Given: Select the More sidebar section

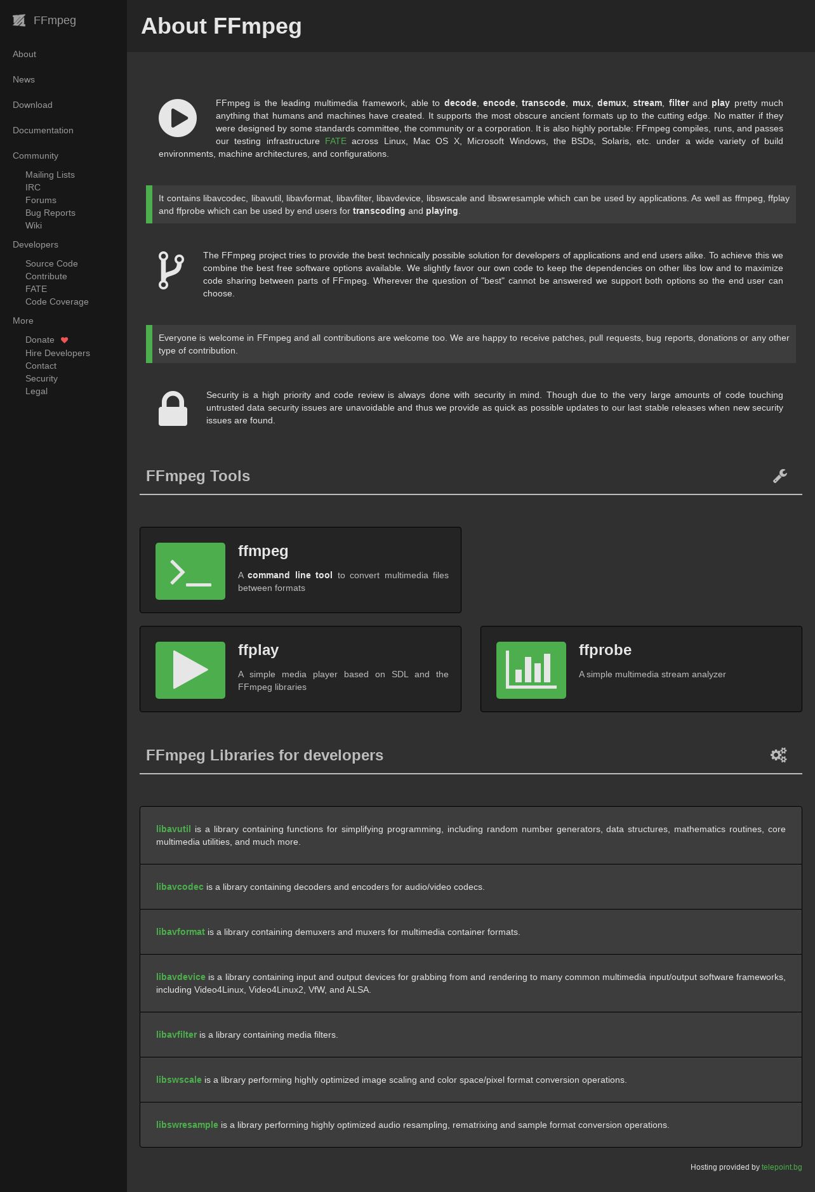Looking at the screenshot, I should click(23, 321).
